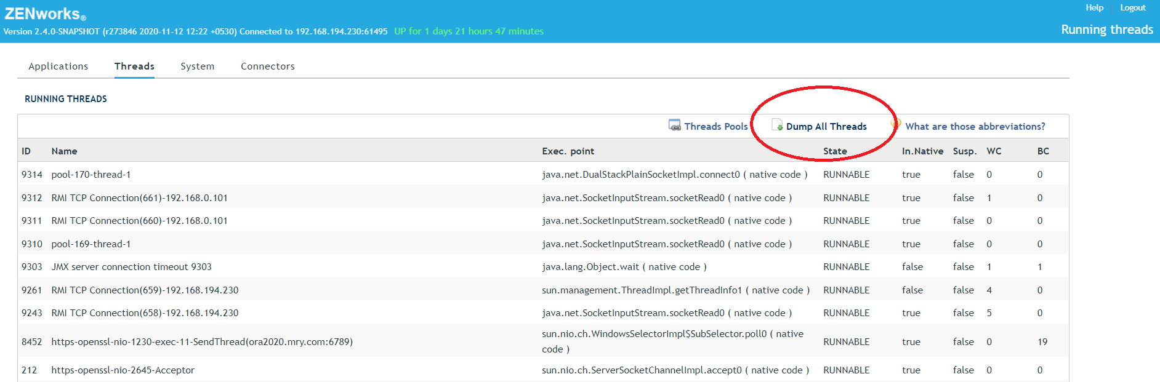The width and height of the screenshot is (1160, 382).
Task: Click Dump All Threads link
Action: [x=826, y=126]
